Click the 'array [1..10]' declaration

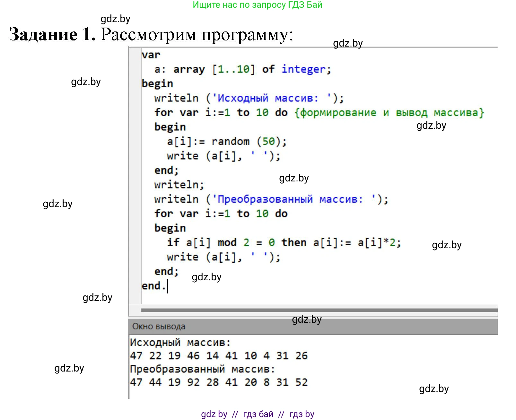(x=214, y=69)
